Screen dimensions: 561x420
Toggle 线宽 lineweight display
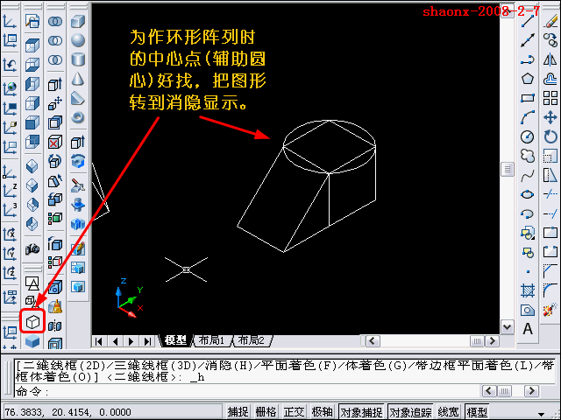click(x=448, y=412)
